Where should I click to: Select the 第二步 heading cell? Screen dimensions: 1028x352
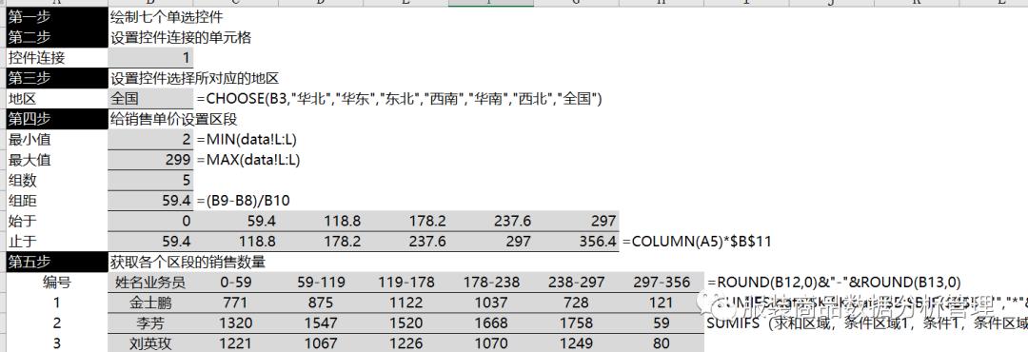pos(56,37)
